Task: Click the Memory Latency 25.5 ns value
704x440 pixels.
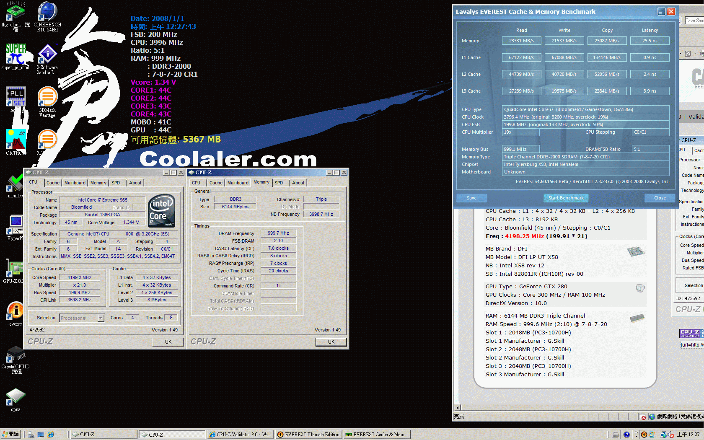Action: click(650, 41)
